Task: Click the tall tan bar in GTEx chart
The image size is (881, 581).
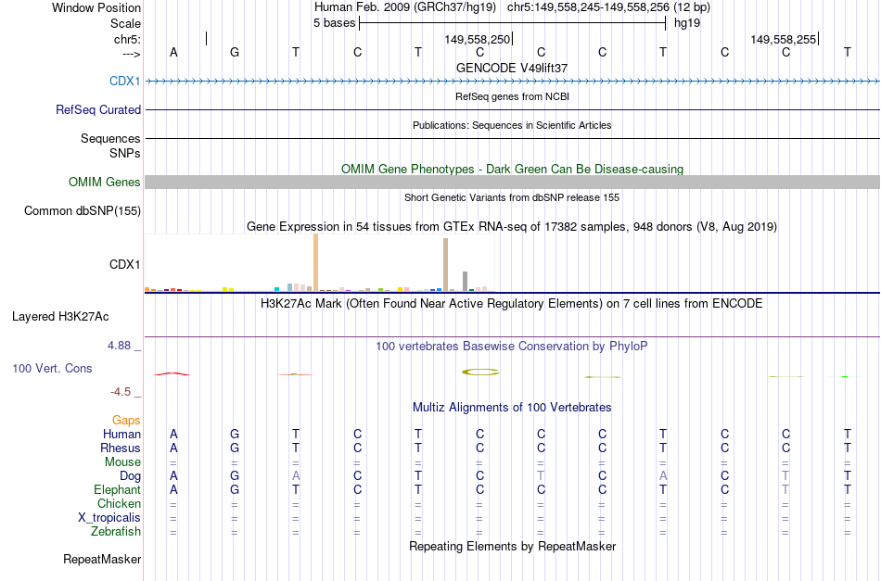Action: click(x=445, y=264)
